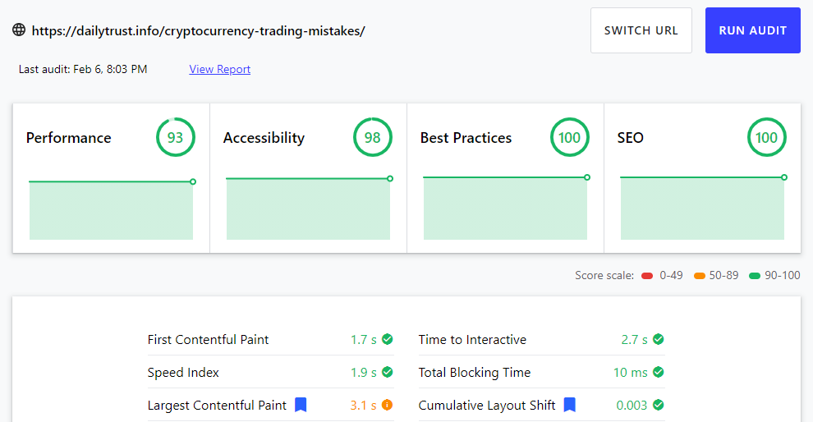This screenshot has width=813, height=422.
Task: Click the RUN AUDIT button
Action: coord(753,30)
